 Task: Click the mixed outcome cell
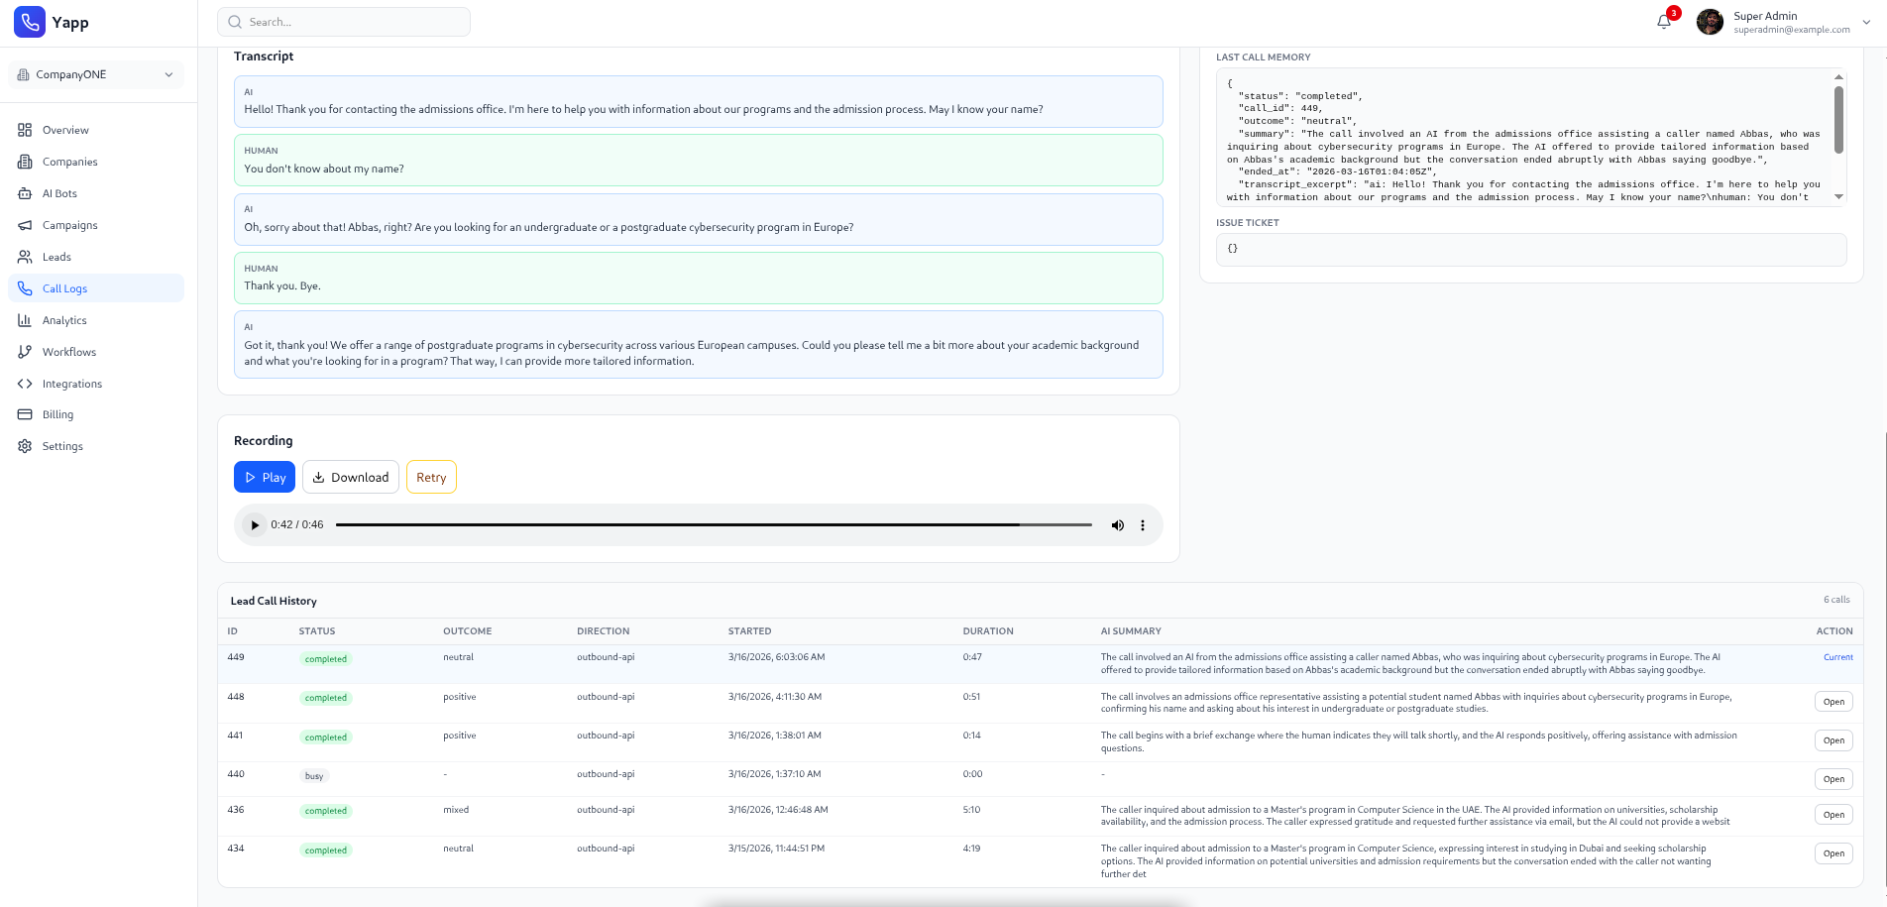456,810
